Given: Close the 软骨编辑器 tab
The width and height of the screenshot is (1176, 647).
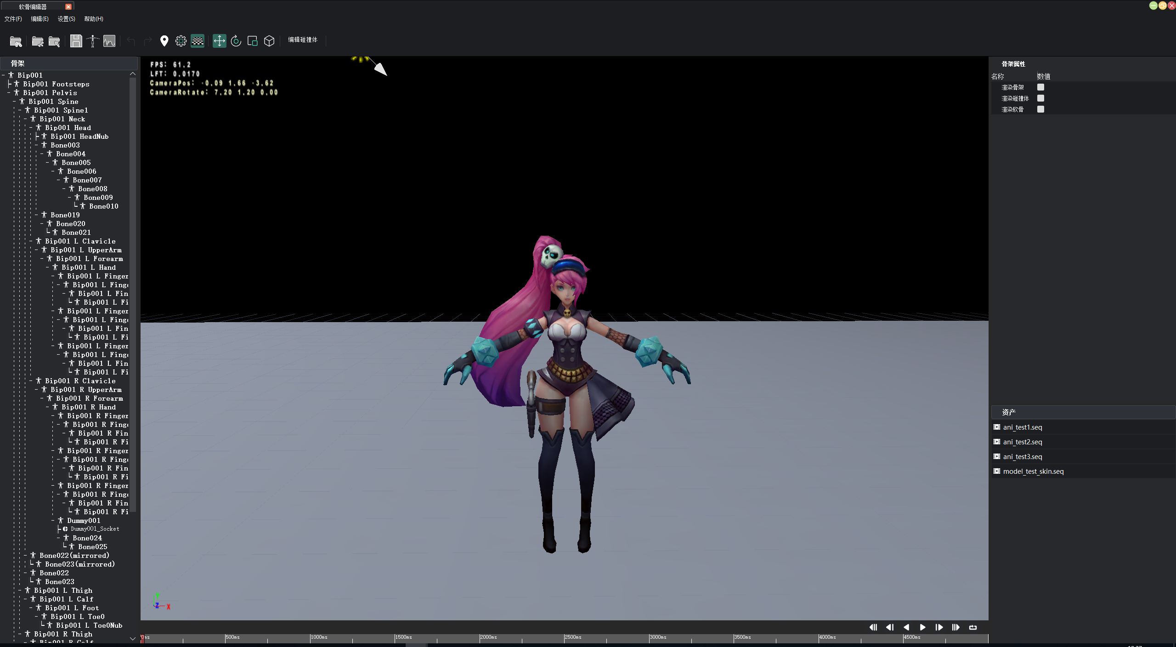Looking at the screenshot, I should (x=68, y=7).
